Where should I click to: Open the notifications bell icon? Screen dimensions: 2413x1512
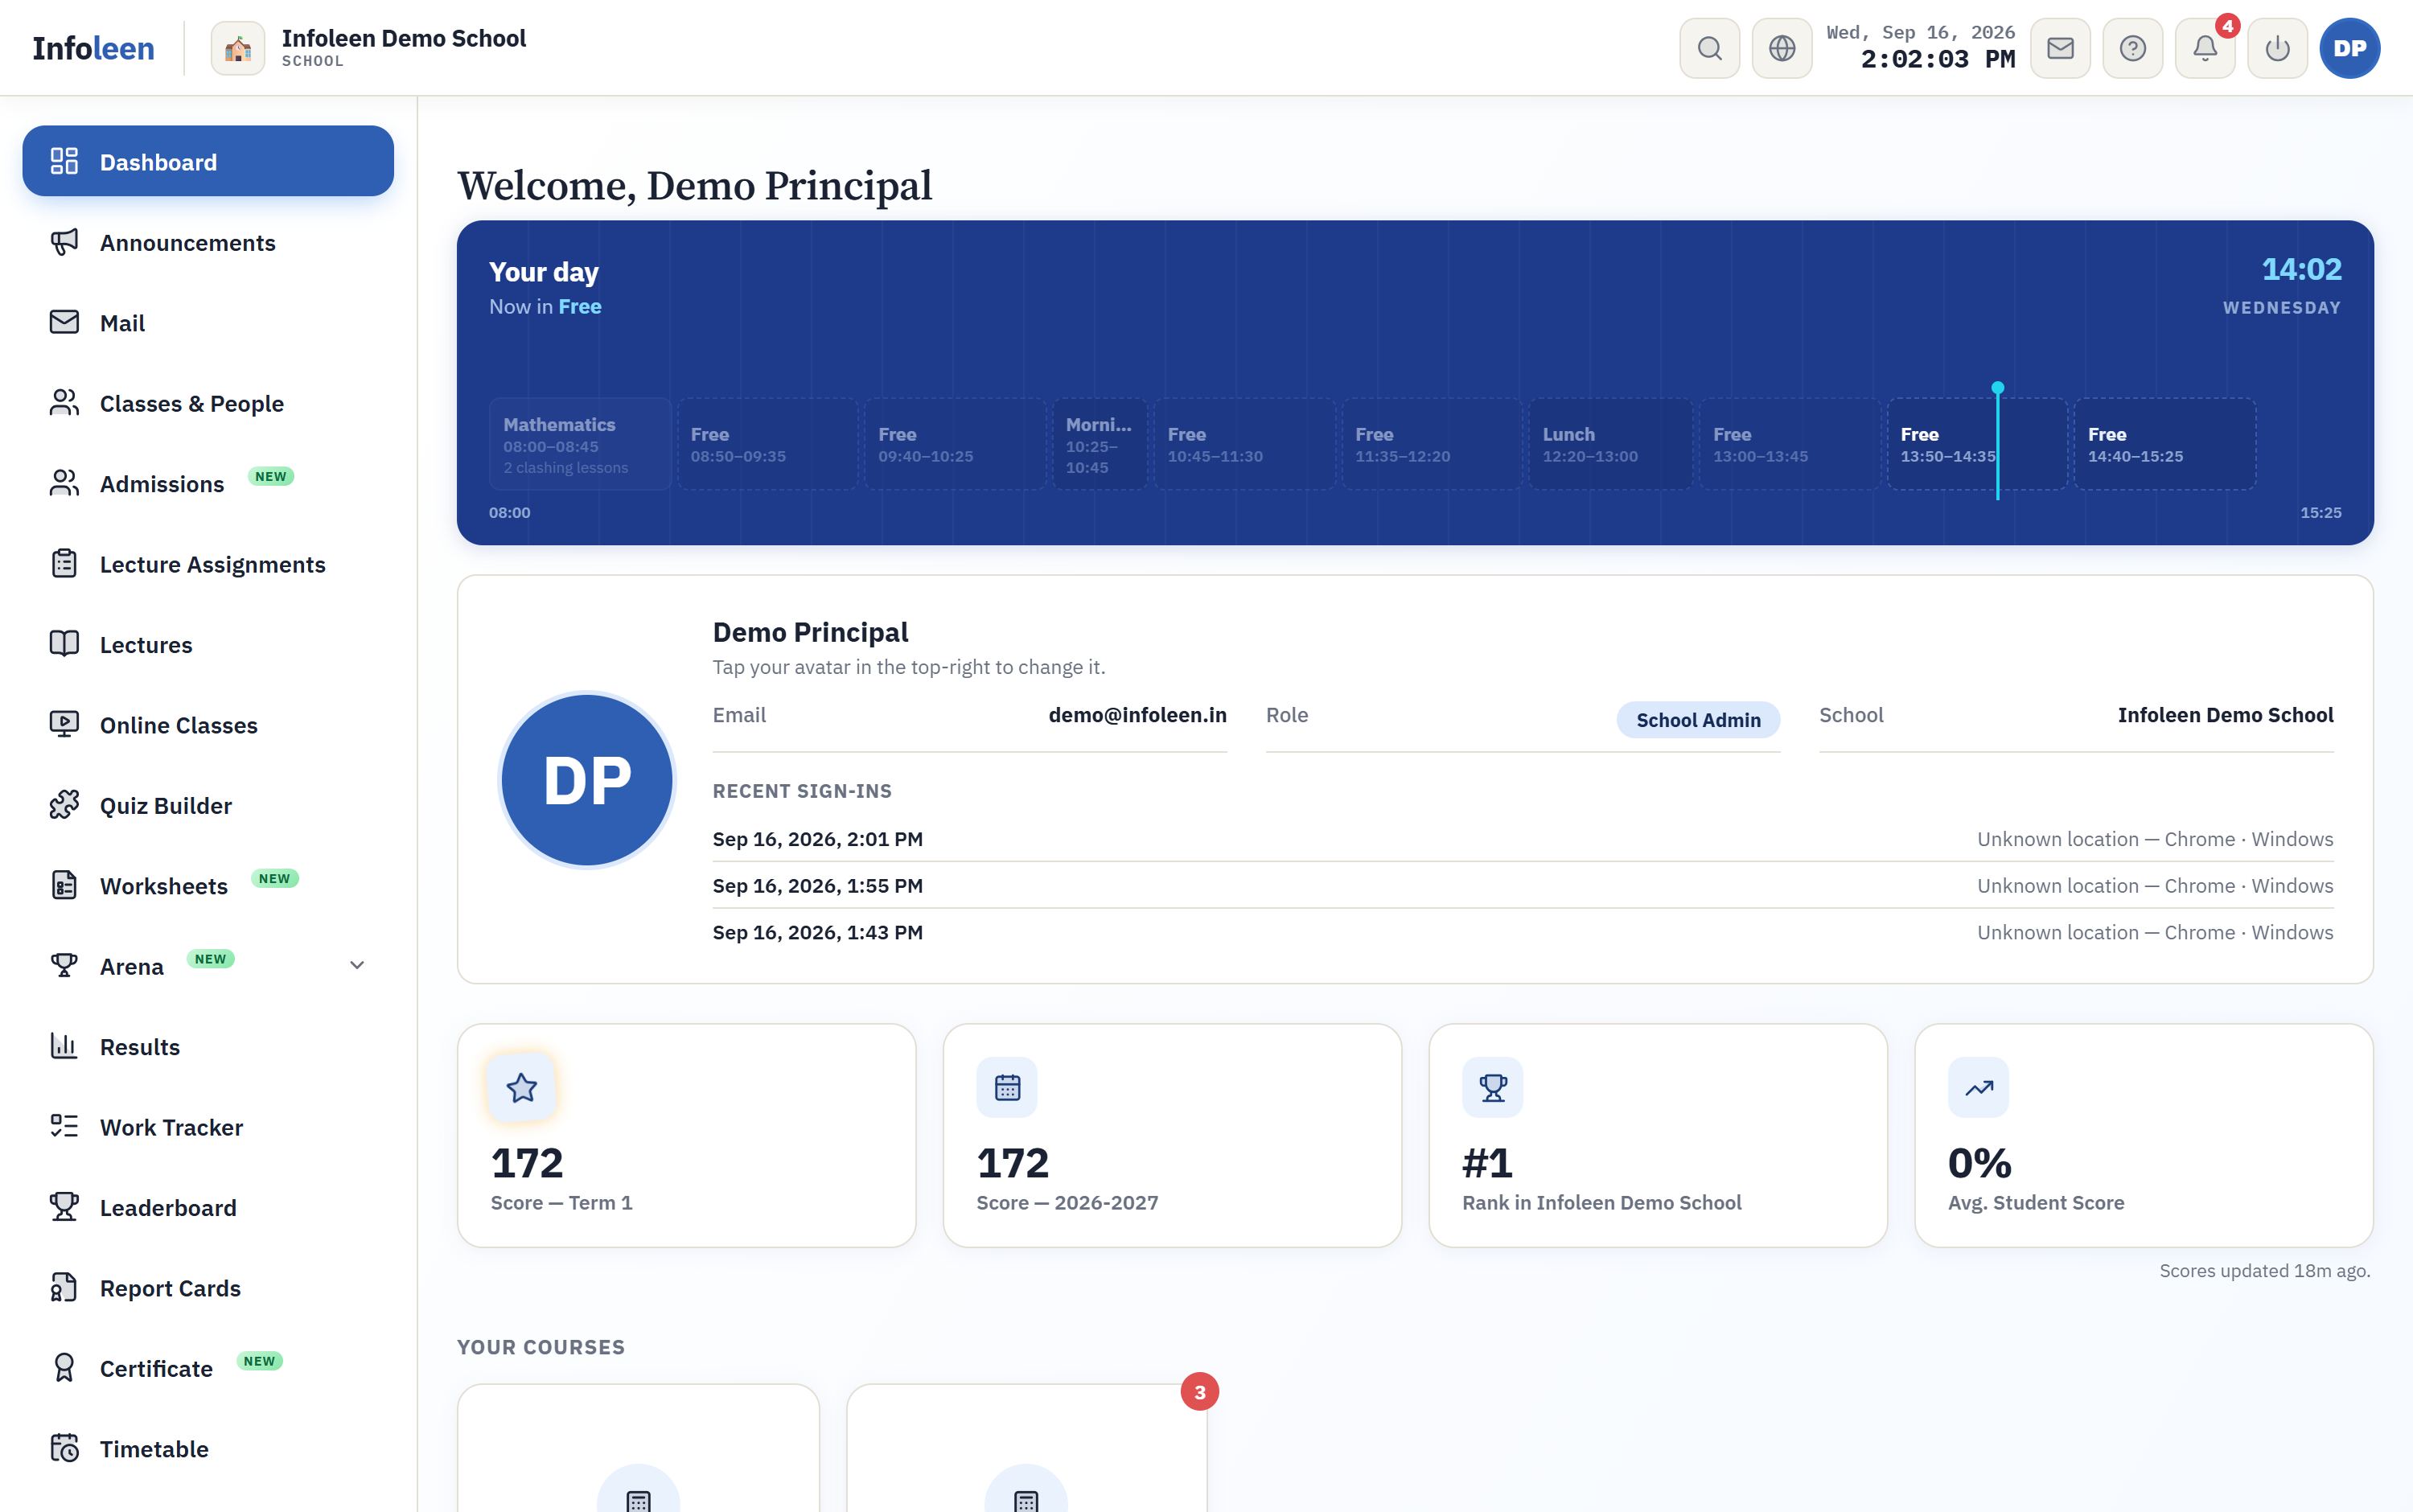[x=2205, y=48]
